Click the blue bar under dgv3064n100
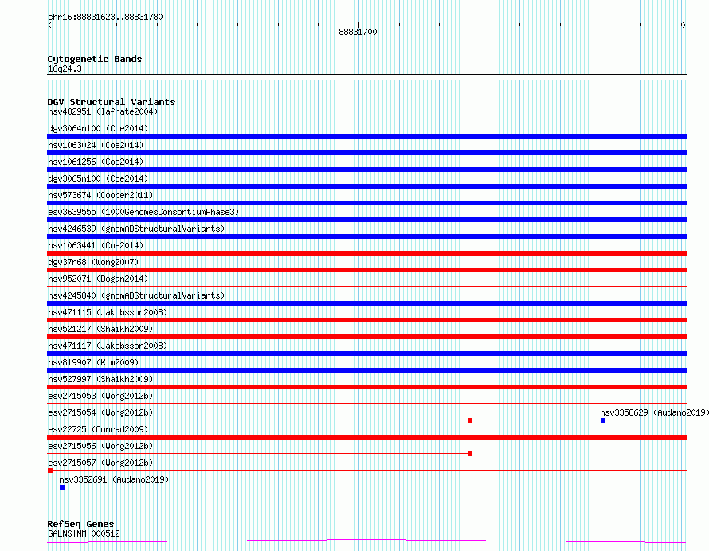 click(366, 136)
